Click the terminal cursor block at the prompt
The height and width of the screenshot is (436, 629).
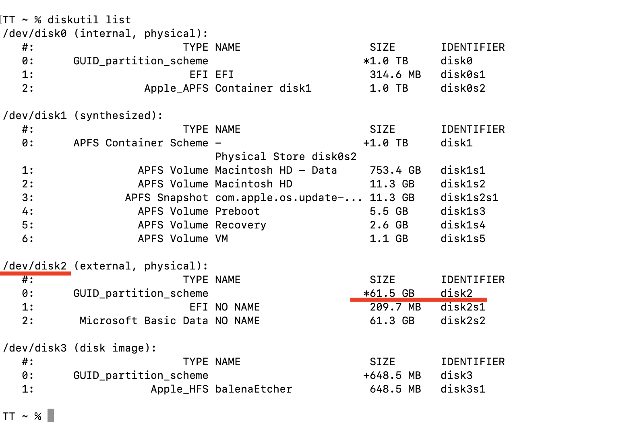coord(51,415)
